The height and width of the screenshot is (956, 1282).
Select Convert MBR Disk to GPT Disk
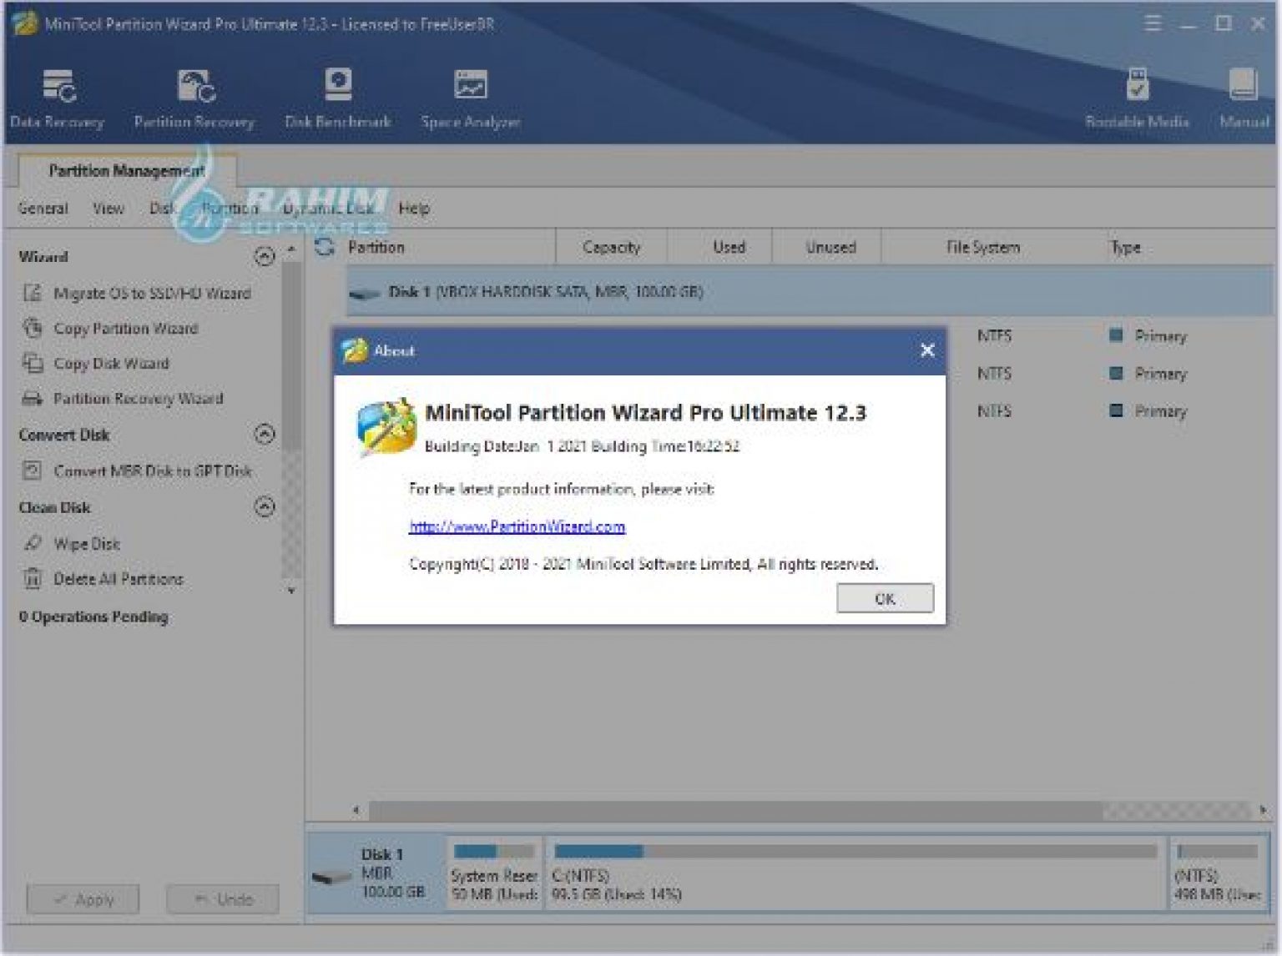point(138,470)
